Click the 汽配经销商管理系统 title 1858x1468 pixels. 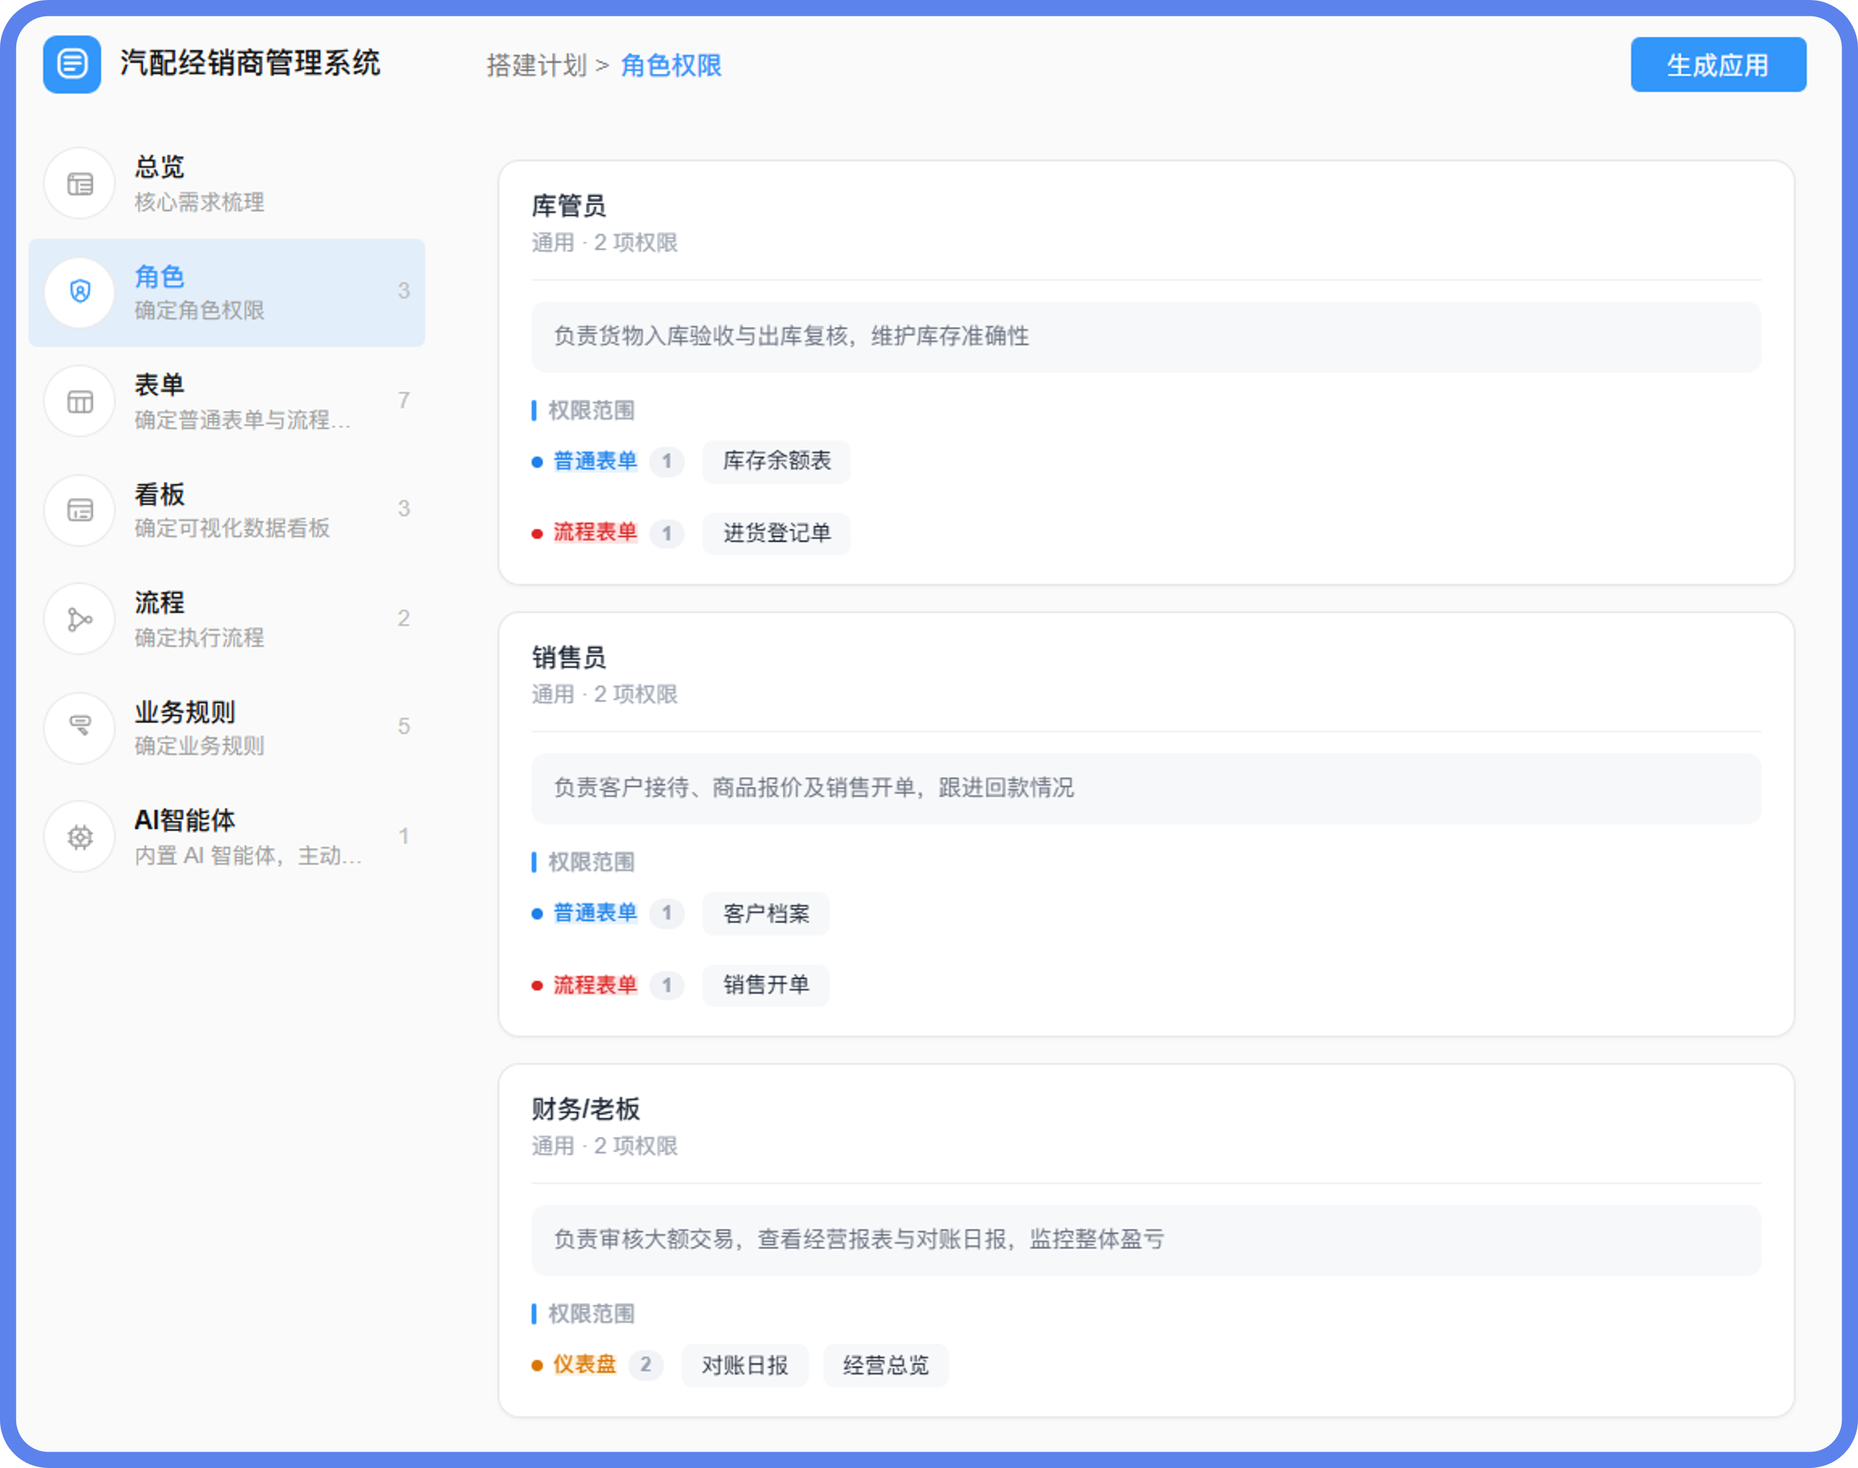250,63
